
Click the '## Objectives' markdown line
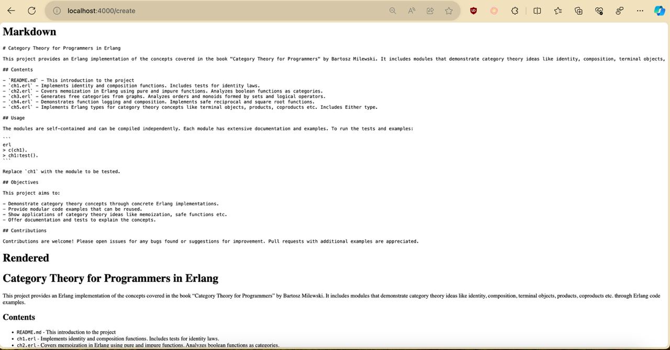20,183
